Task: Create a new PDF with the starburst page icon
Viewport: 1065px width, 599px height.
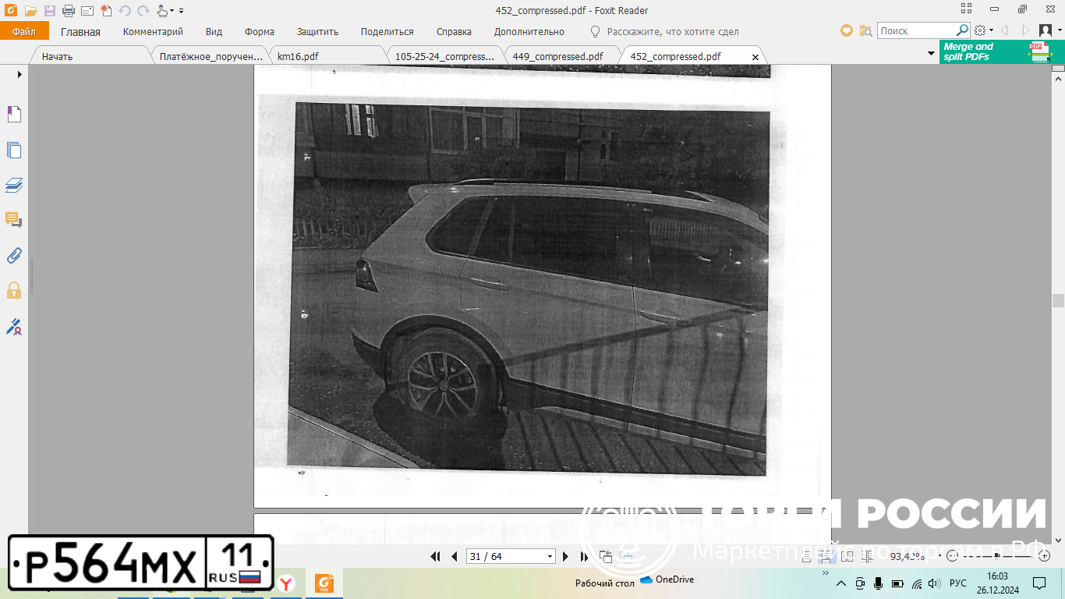Action: pyautogui.click(x=106, y=11)
